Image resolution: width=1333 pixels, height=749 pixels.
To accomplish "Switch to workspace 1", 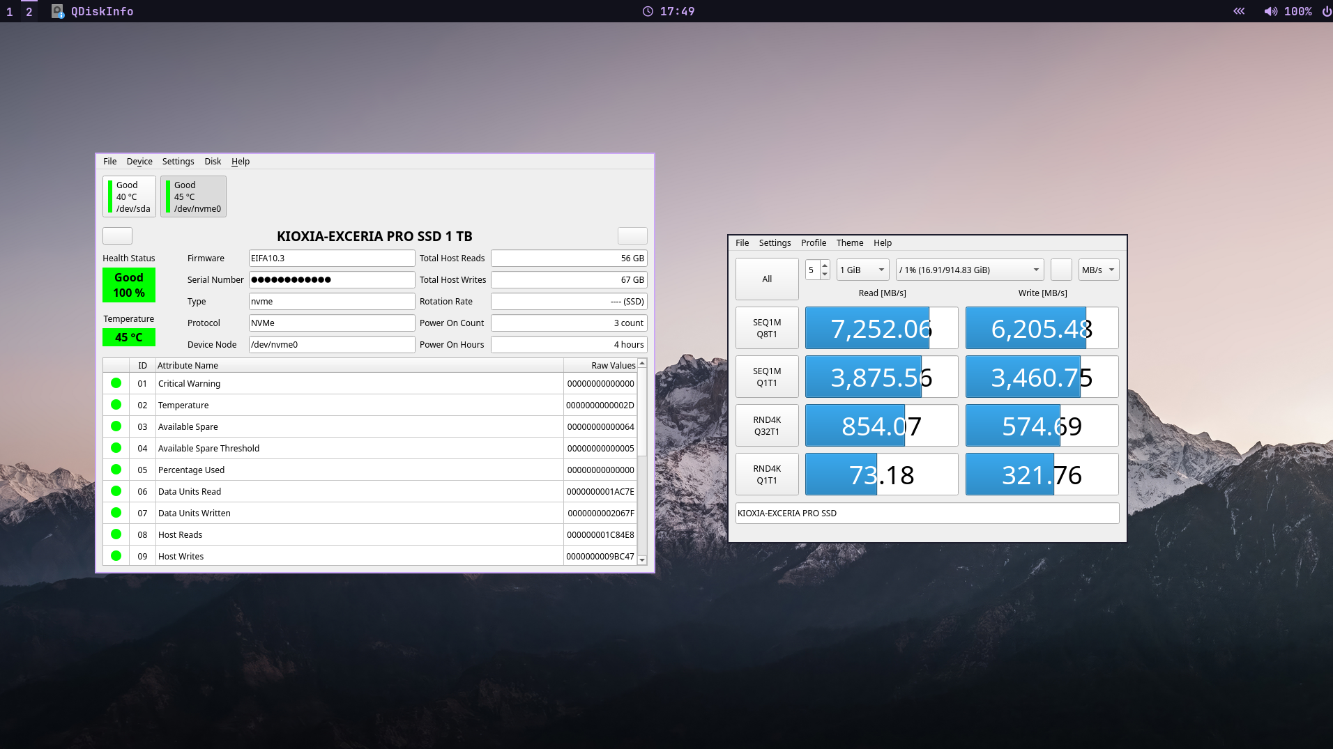I will point(10,11).
